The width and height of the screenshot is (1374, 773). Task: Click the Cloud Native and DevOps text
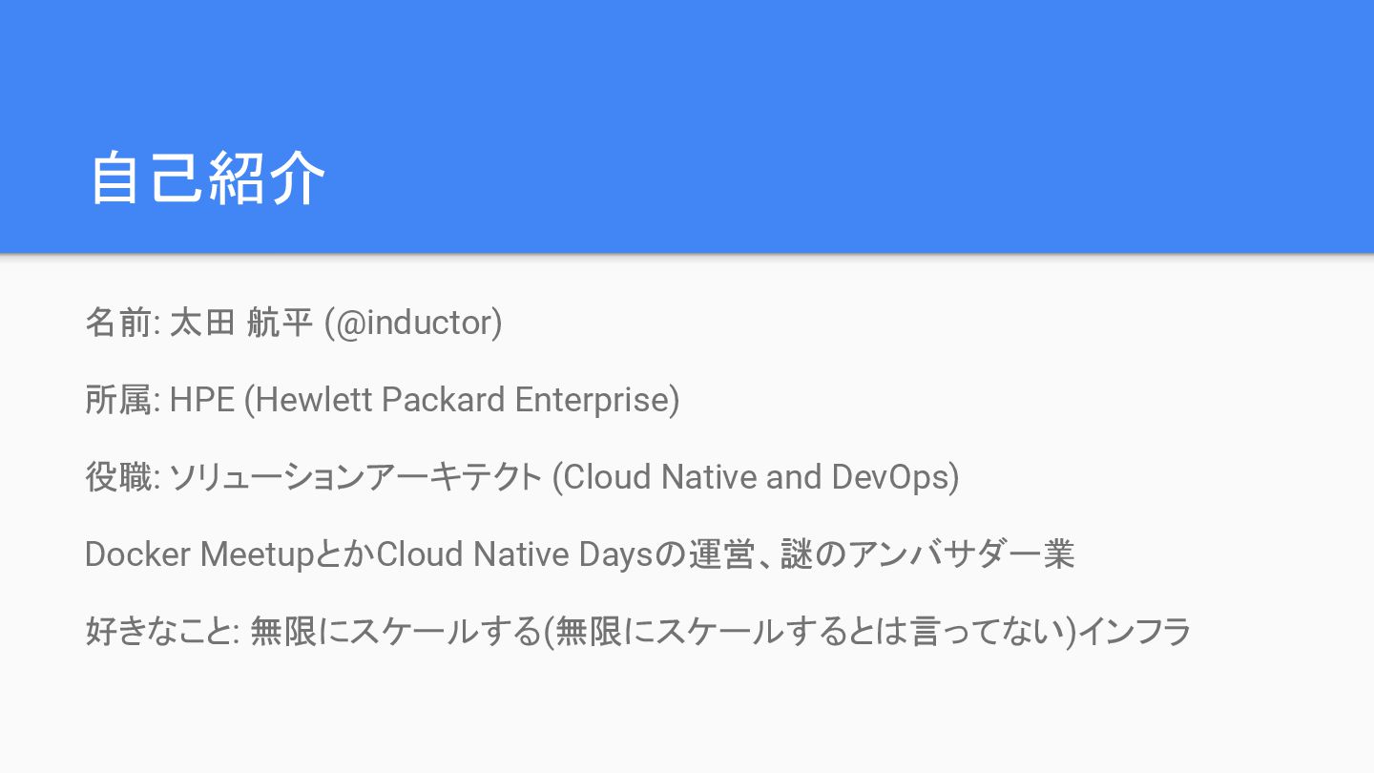pos(756,476)
